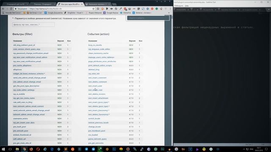Image resolution: width=271 pixels, height=152 pixels.
Task: Open the action center notification icon
Action: click(x=266, y=149)
